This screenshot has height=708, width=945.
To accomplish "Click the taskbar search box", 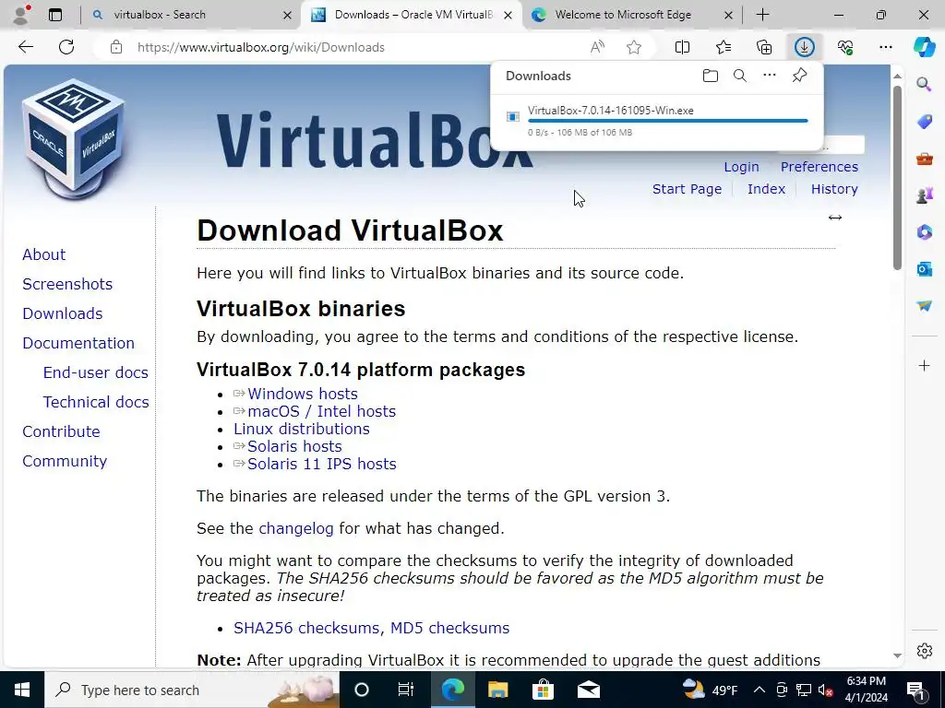I will 192,690.
